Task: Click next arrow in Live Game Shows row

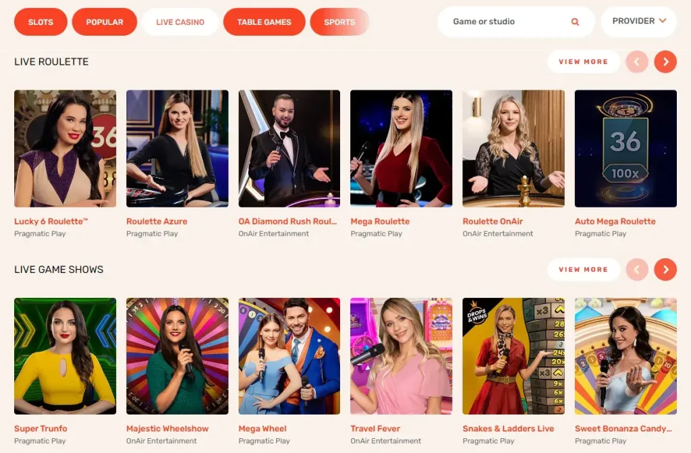Action: (x=665, y=270)
